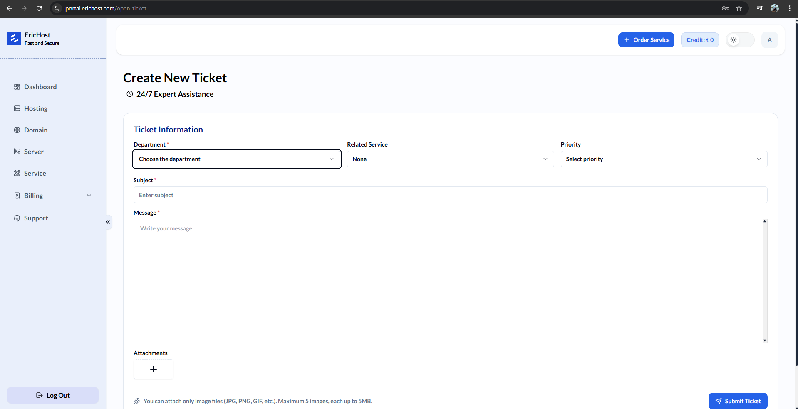Select Hosting in the sidebar
Viewport: 798px width, 409px height.
point(36,108)
